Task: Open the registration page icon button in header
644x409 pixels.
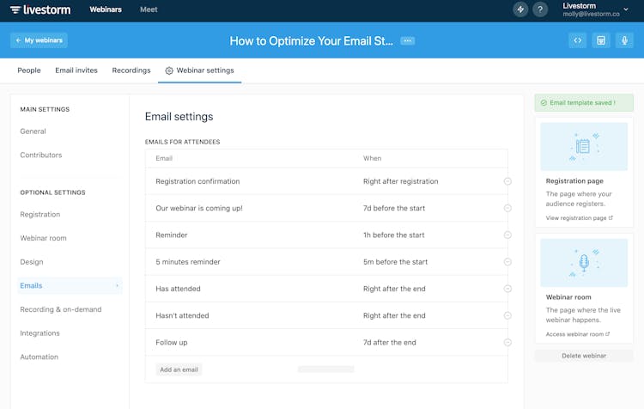Action: [601, 40]
